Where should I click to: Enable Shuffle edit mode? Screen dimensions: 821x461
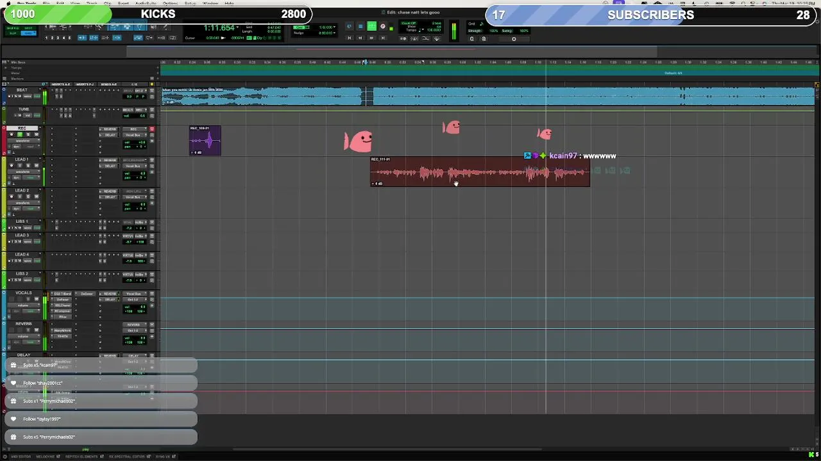pyautogui.click(x=12, y=28)
